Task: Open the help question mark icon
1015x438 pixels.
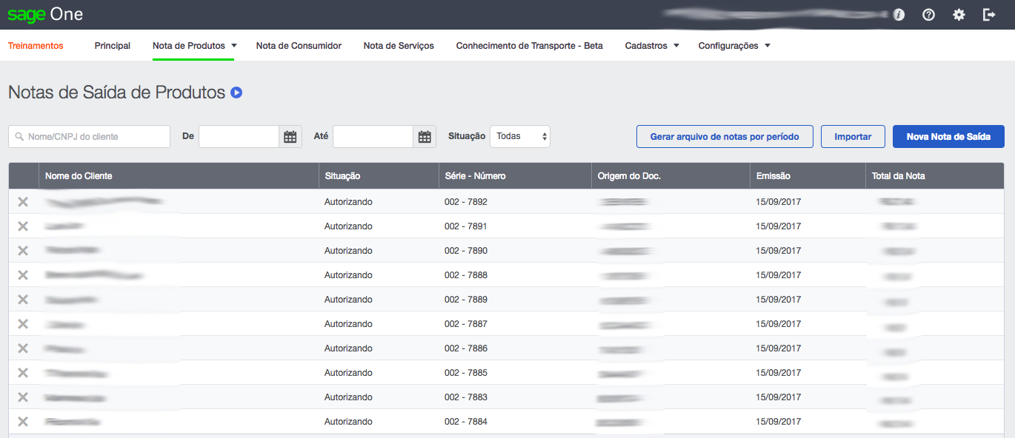Action: 928,14
